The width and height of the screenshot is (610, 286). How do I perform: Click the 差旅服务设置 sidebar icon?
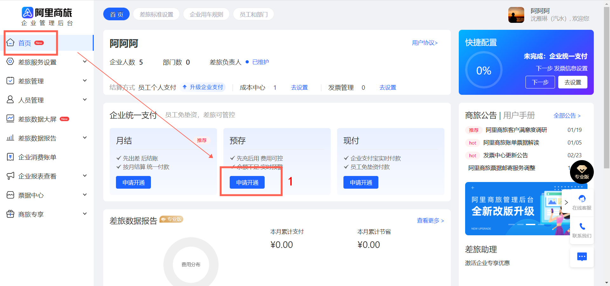10,62
